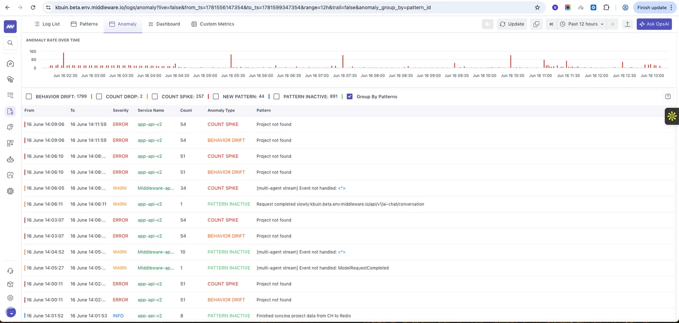This screenshot has height=323, width=679.
Task: Open the real user monitoring sidebar icon
Action: 10,175
